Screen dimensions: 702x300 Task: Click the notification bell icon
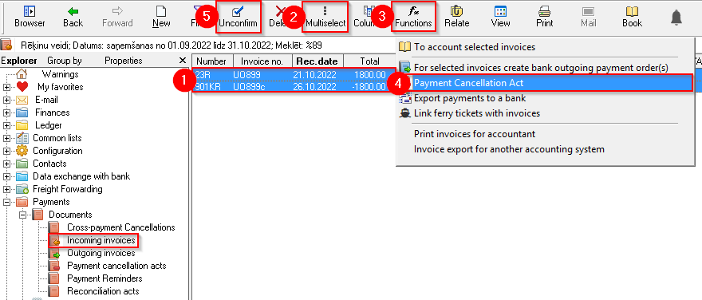(x=676, y=18)
